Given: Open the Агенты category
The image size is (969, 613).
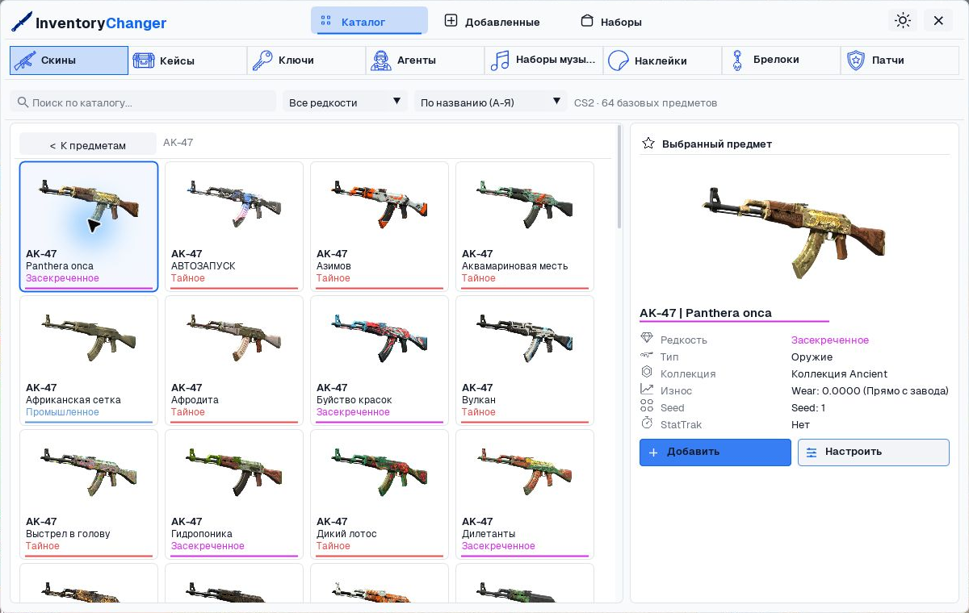Looking at the screenshot, I should 425,60.
